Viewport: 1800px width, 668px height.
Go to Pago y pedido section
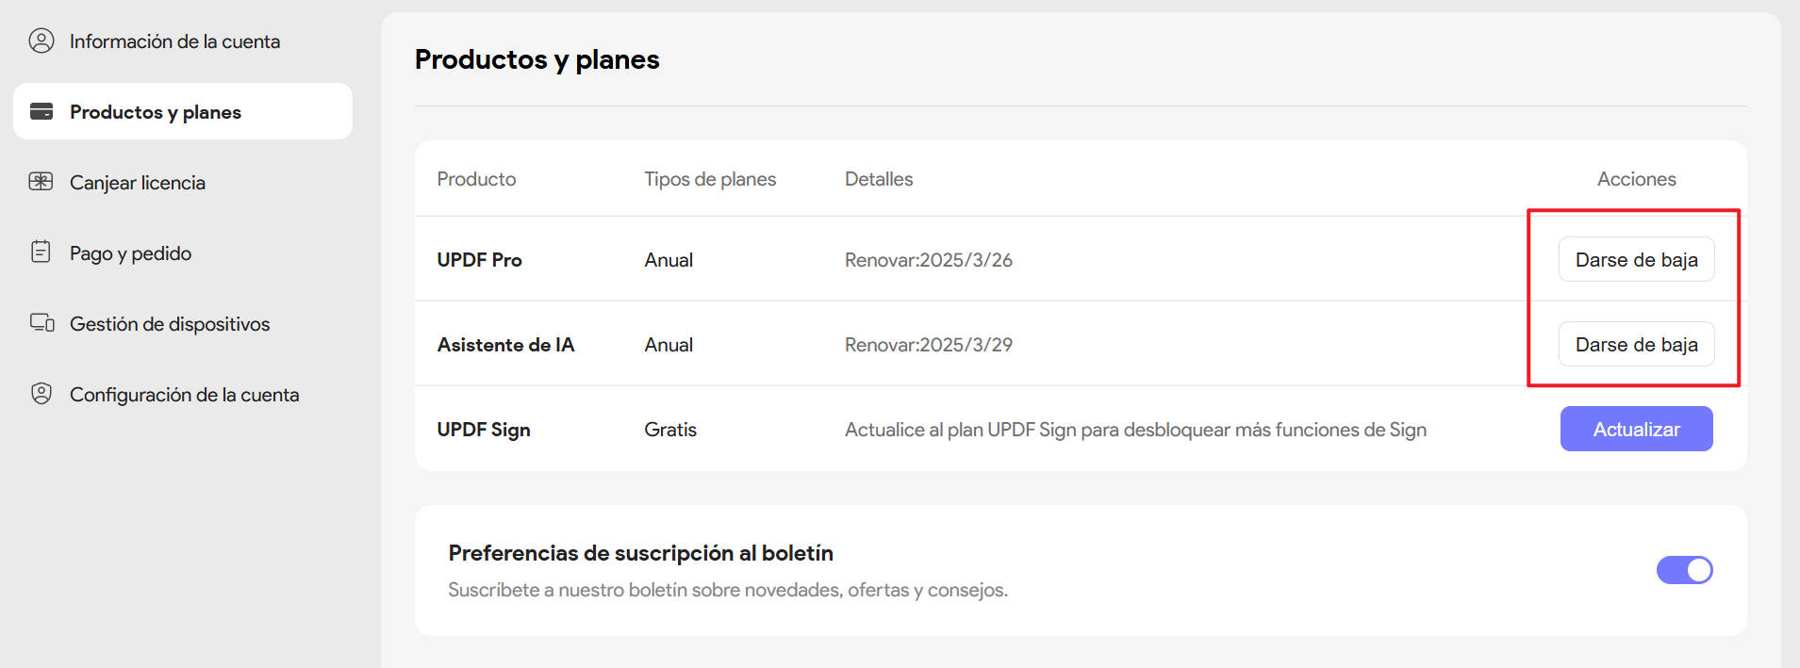130,253
